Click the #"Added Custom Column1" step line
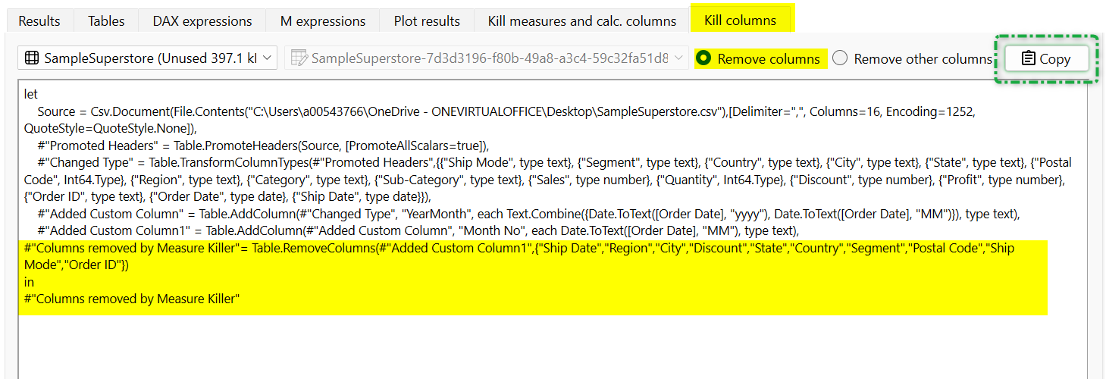 [x=417, y=230]
